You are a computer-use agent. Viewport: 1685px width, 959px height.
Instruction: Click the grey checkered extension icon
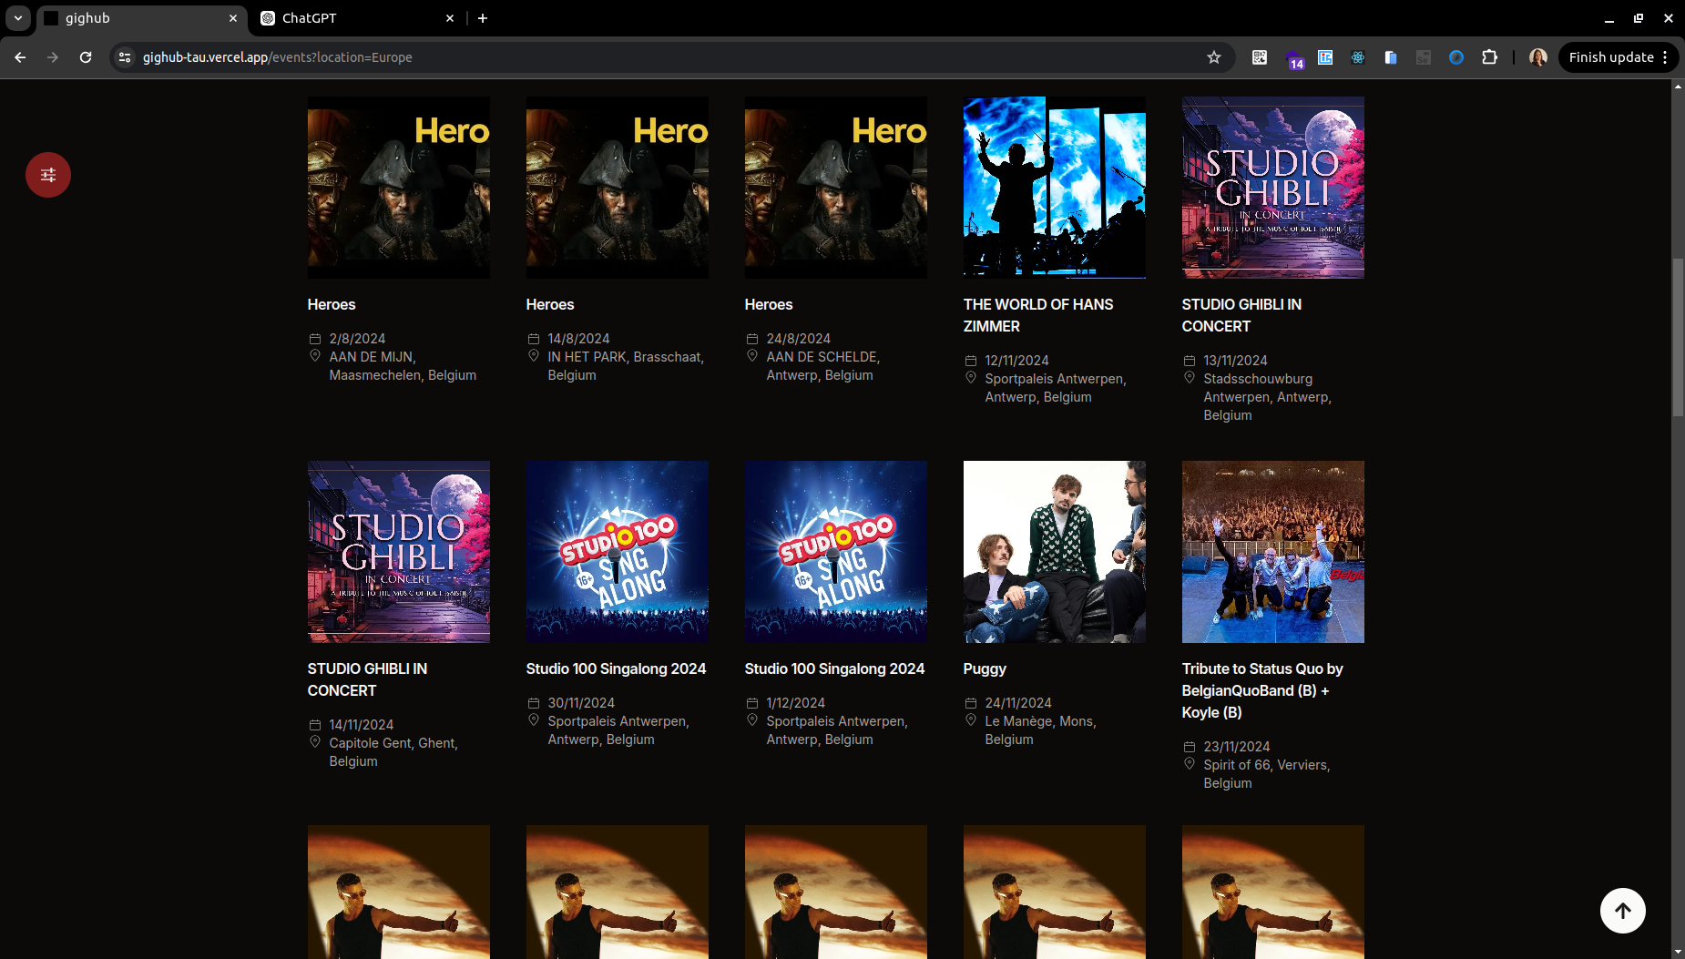(1424, 57)
